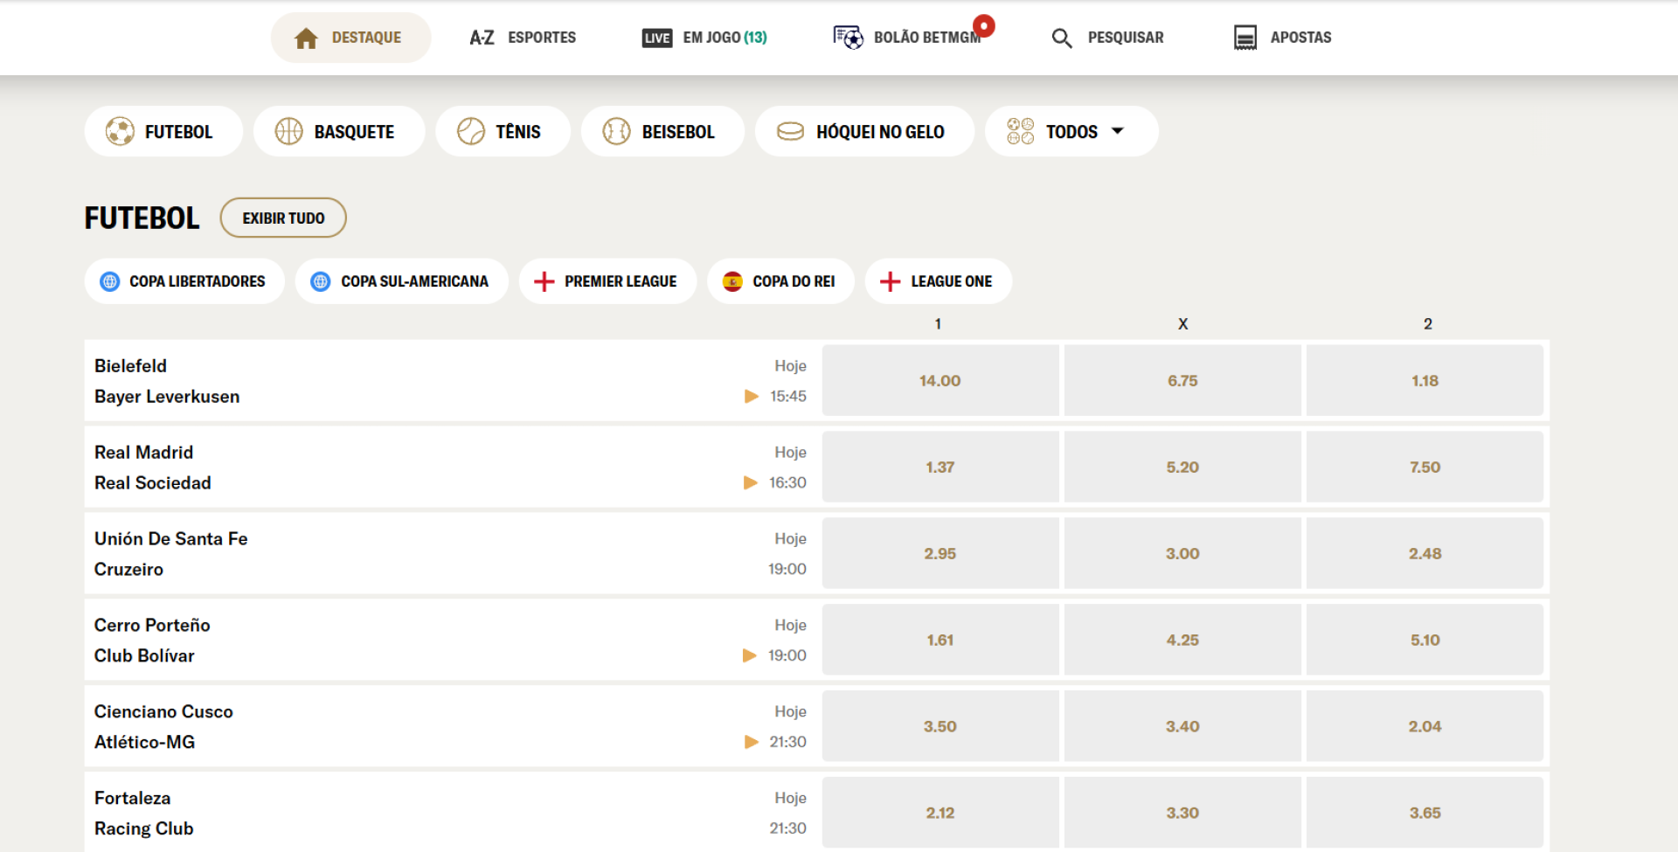Filter by Copa do Rei league
This screenshot has width=1678, height=852.
780,281
